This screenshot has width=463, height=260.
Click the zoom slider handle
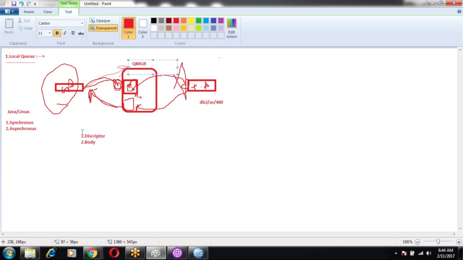[438, 242]
